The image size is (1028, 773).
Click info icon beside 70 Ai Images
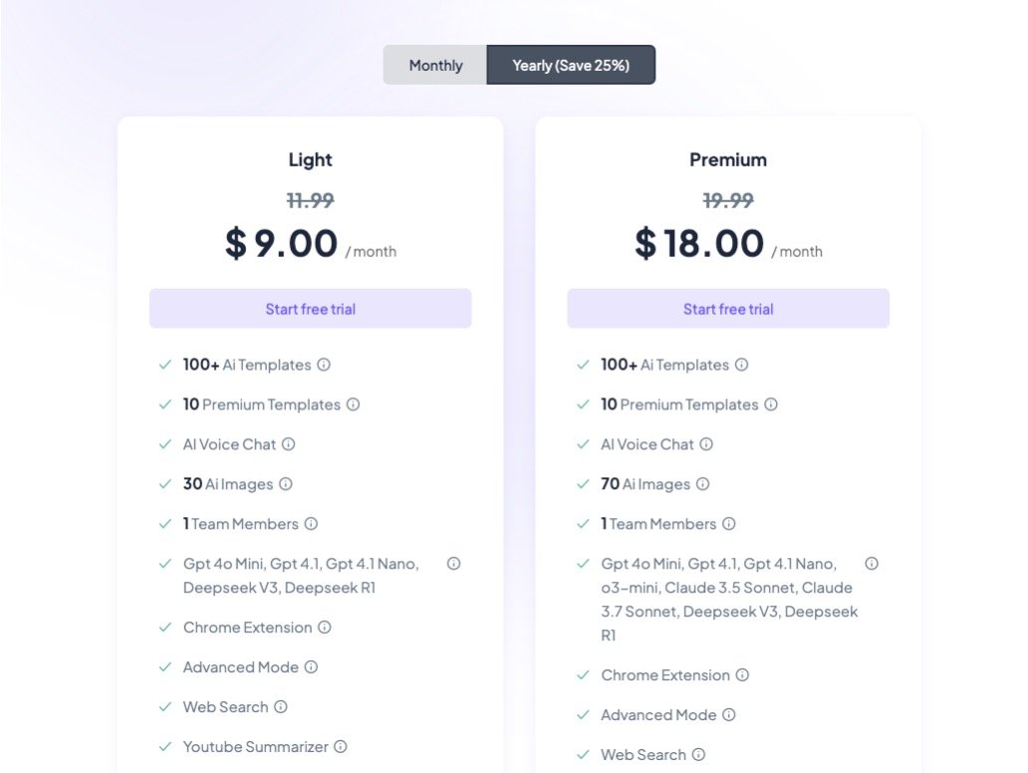(x=703, y=484)
